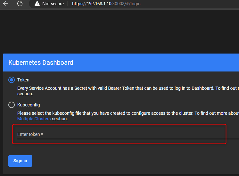Click the Token option label text
Viewport: 239px width, 176px height.
click(23, 80)
